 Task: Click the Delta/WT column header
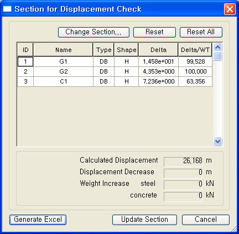pyautogui.click(x=195, y=50)
